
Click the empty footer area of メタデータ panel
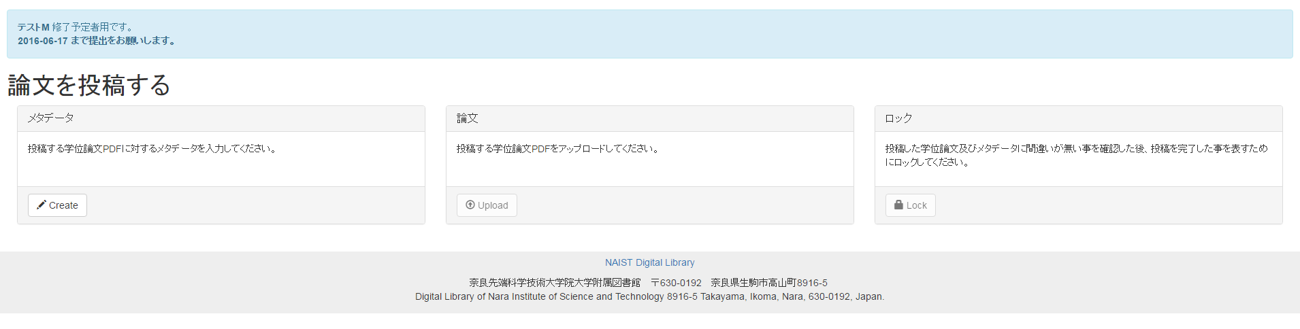[255, 205]
